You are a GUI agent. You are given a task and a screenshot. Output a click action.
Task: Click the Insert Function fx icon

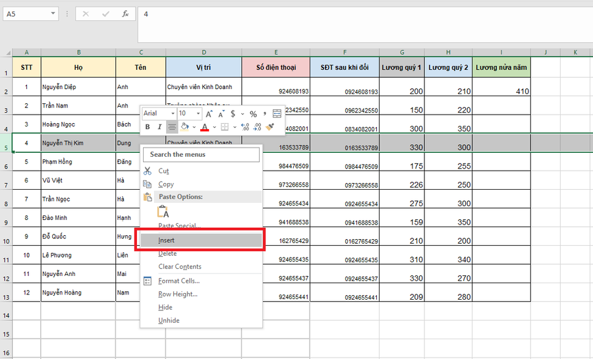coord(125,14)
